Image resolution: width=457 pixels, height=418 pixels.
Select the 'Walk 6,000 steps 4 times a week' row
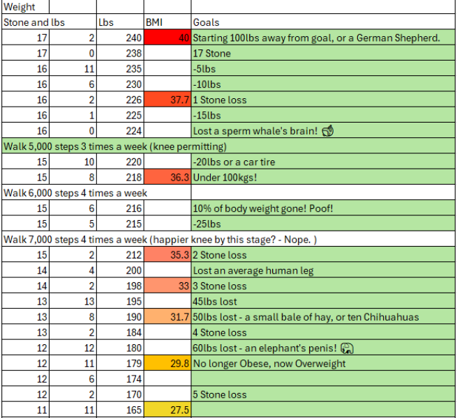[96, 193]
